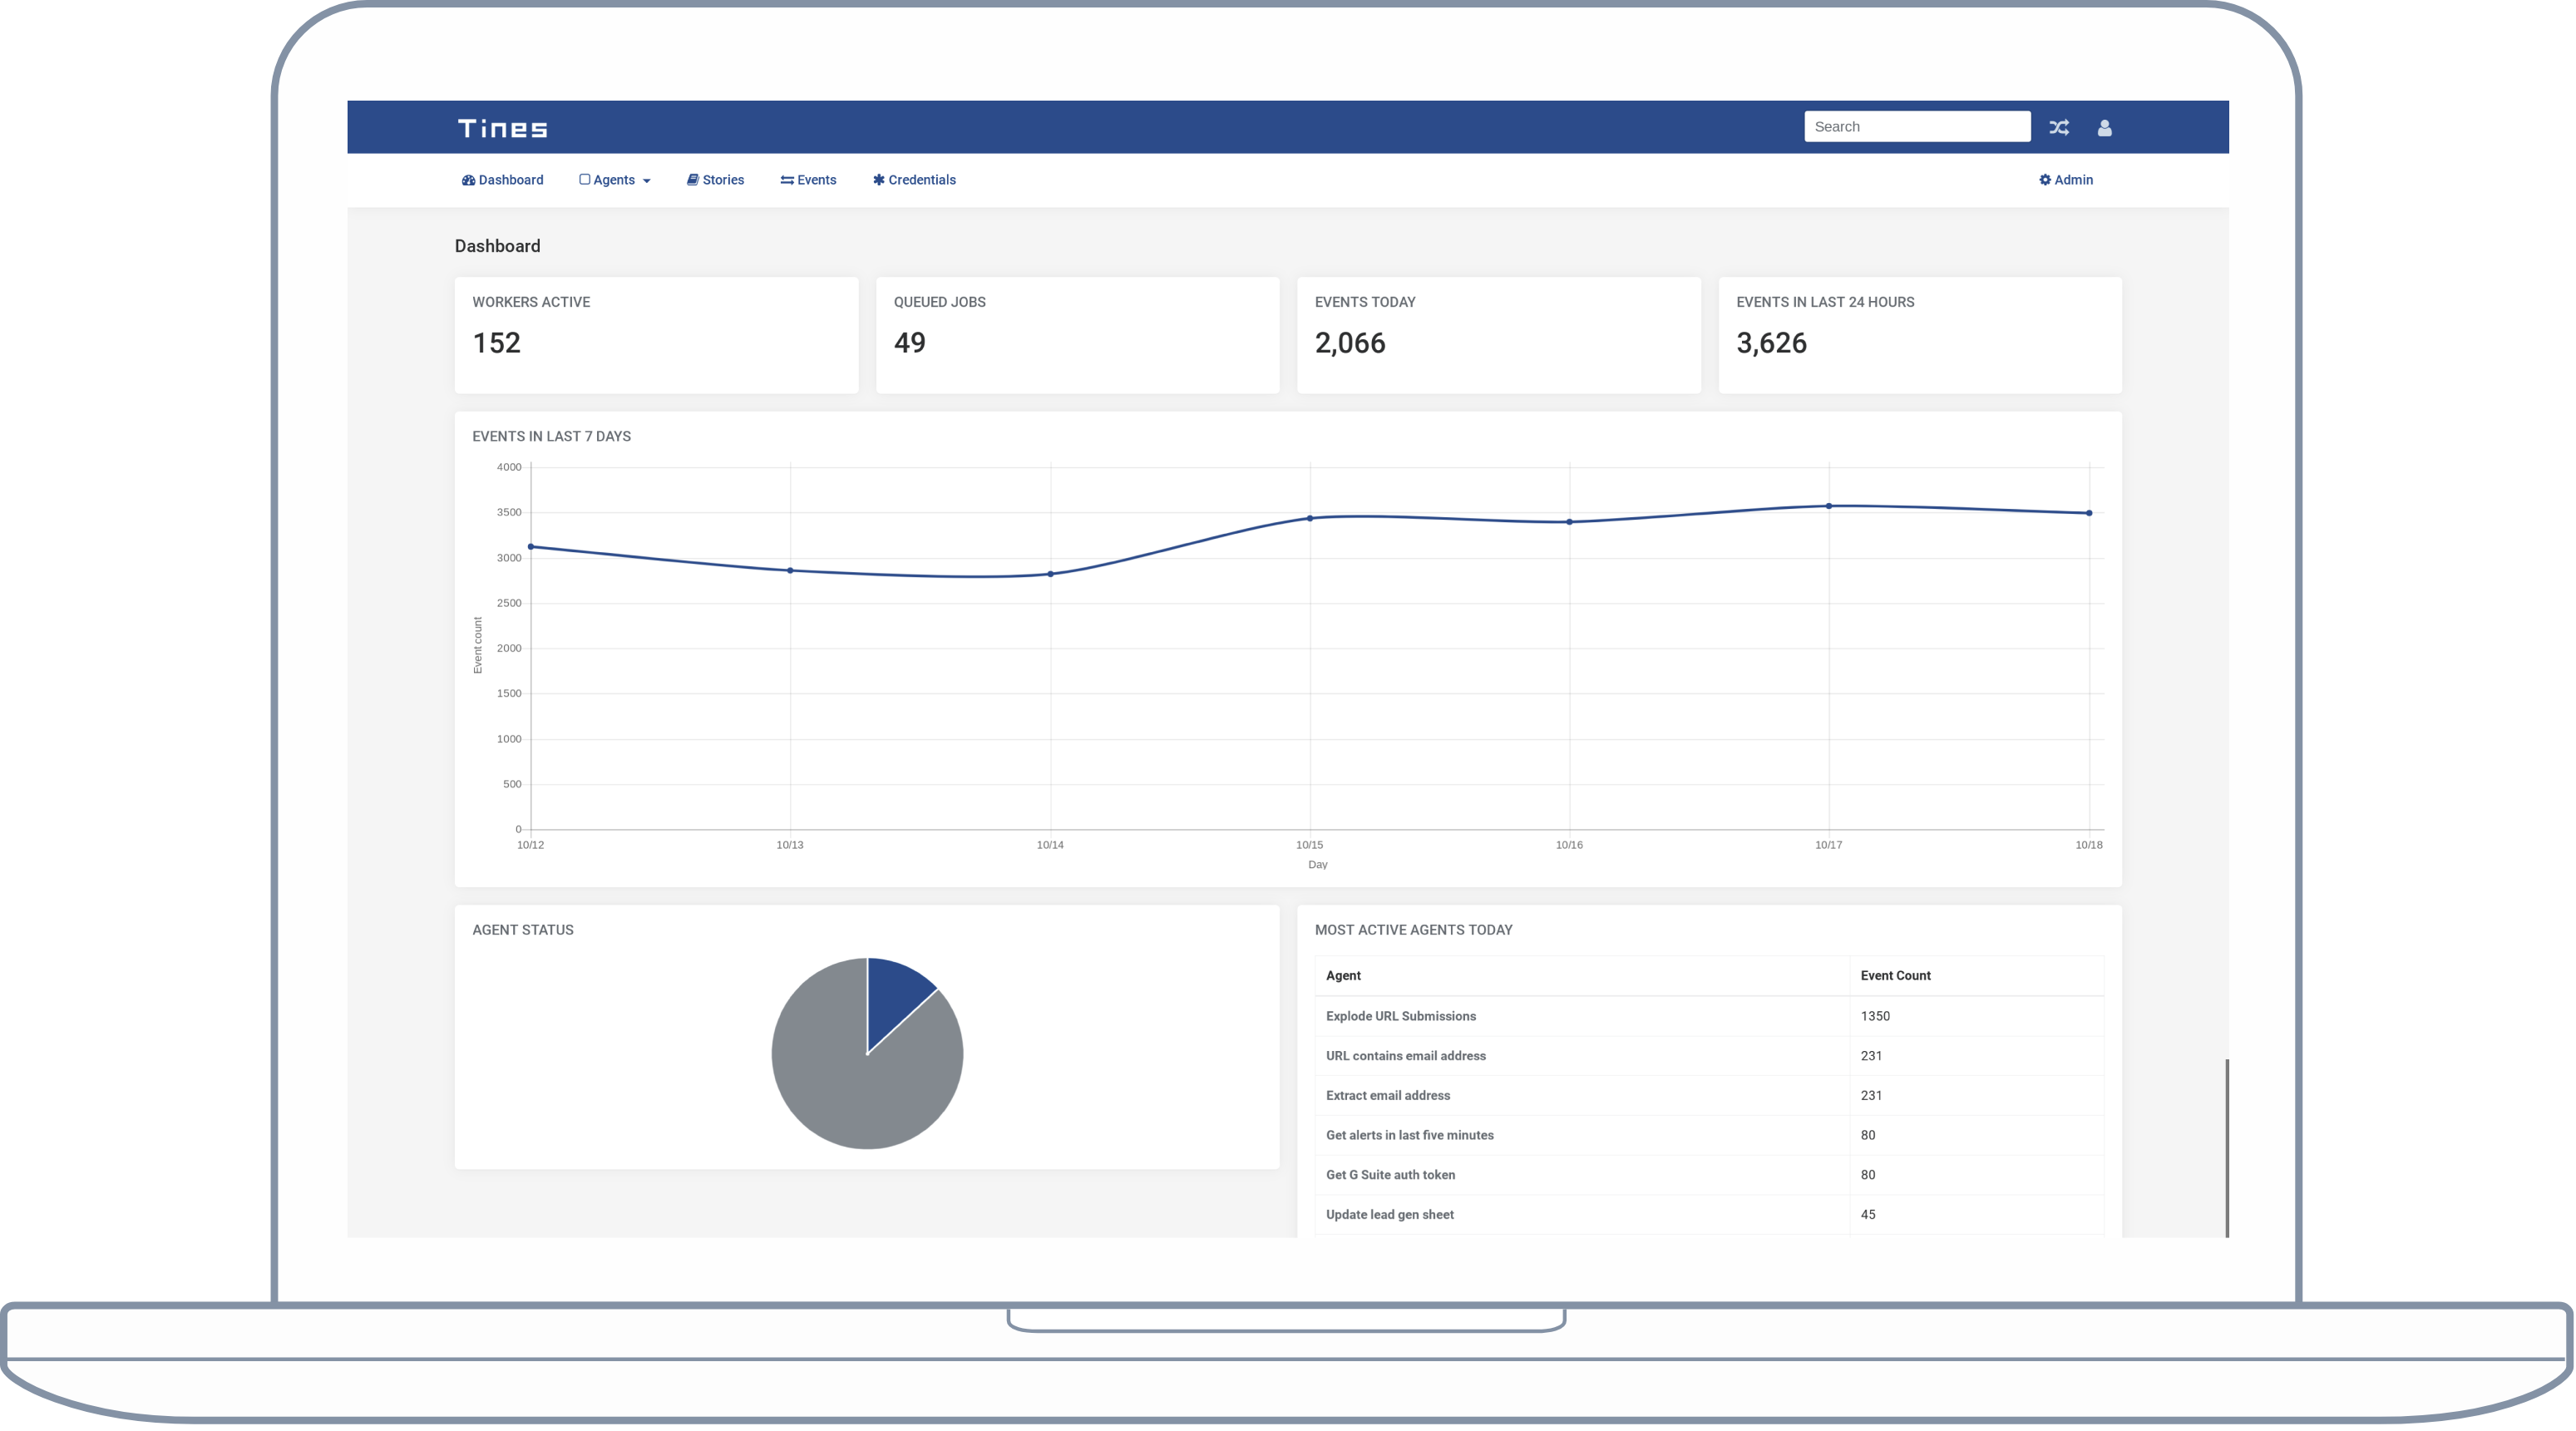Click the Dashboard gauge icon
This screenshot has height=1431, width=2576.
pyautogui.click(x=468, y=180)
